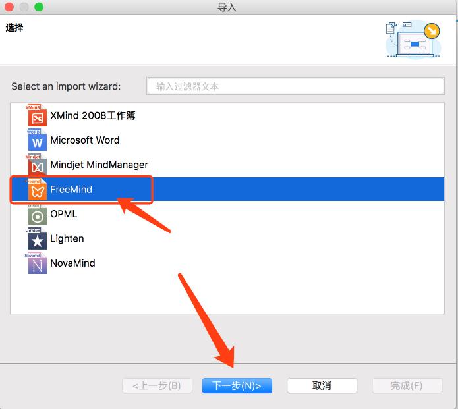The height and width of the screenshot is (409, 458).
Task: Click the Microsoft Word icon
Action: pyautogui.click(x=37, y=141)
